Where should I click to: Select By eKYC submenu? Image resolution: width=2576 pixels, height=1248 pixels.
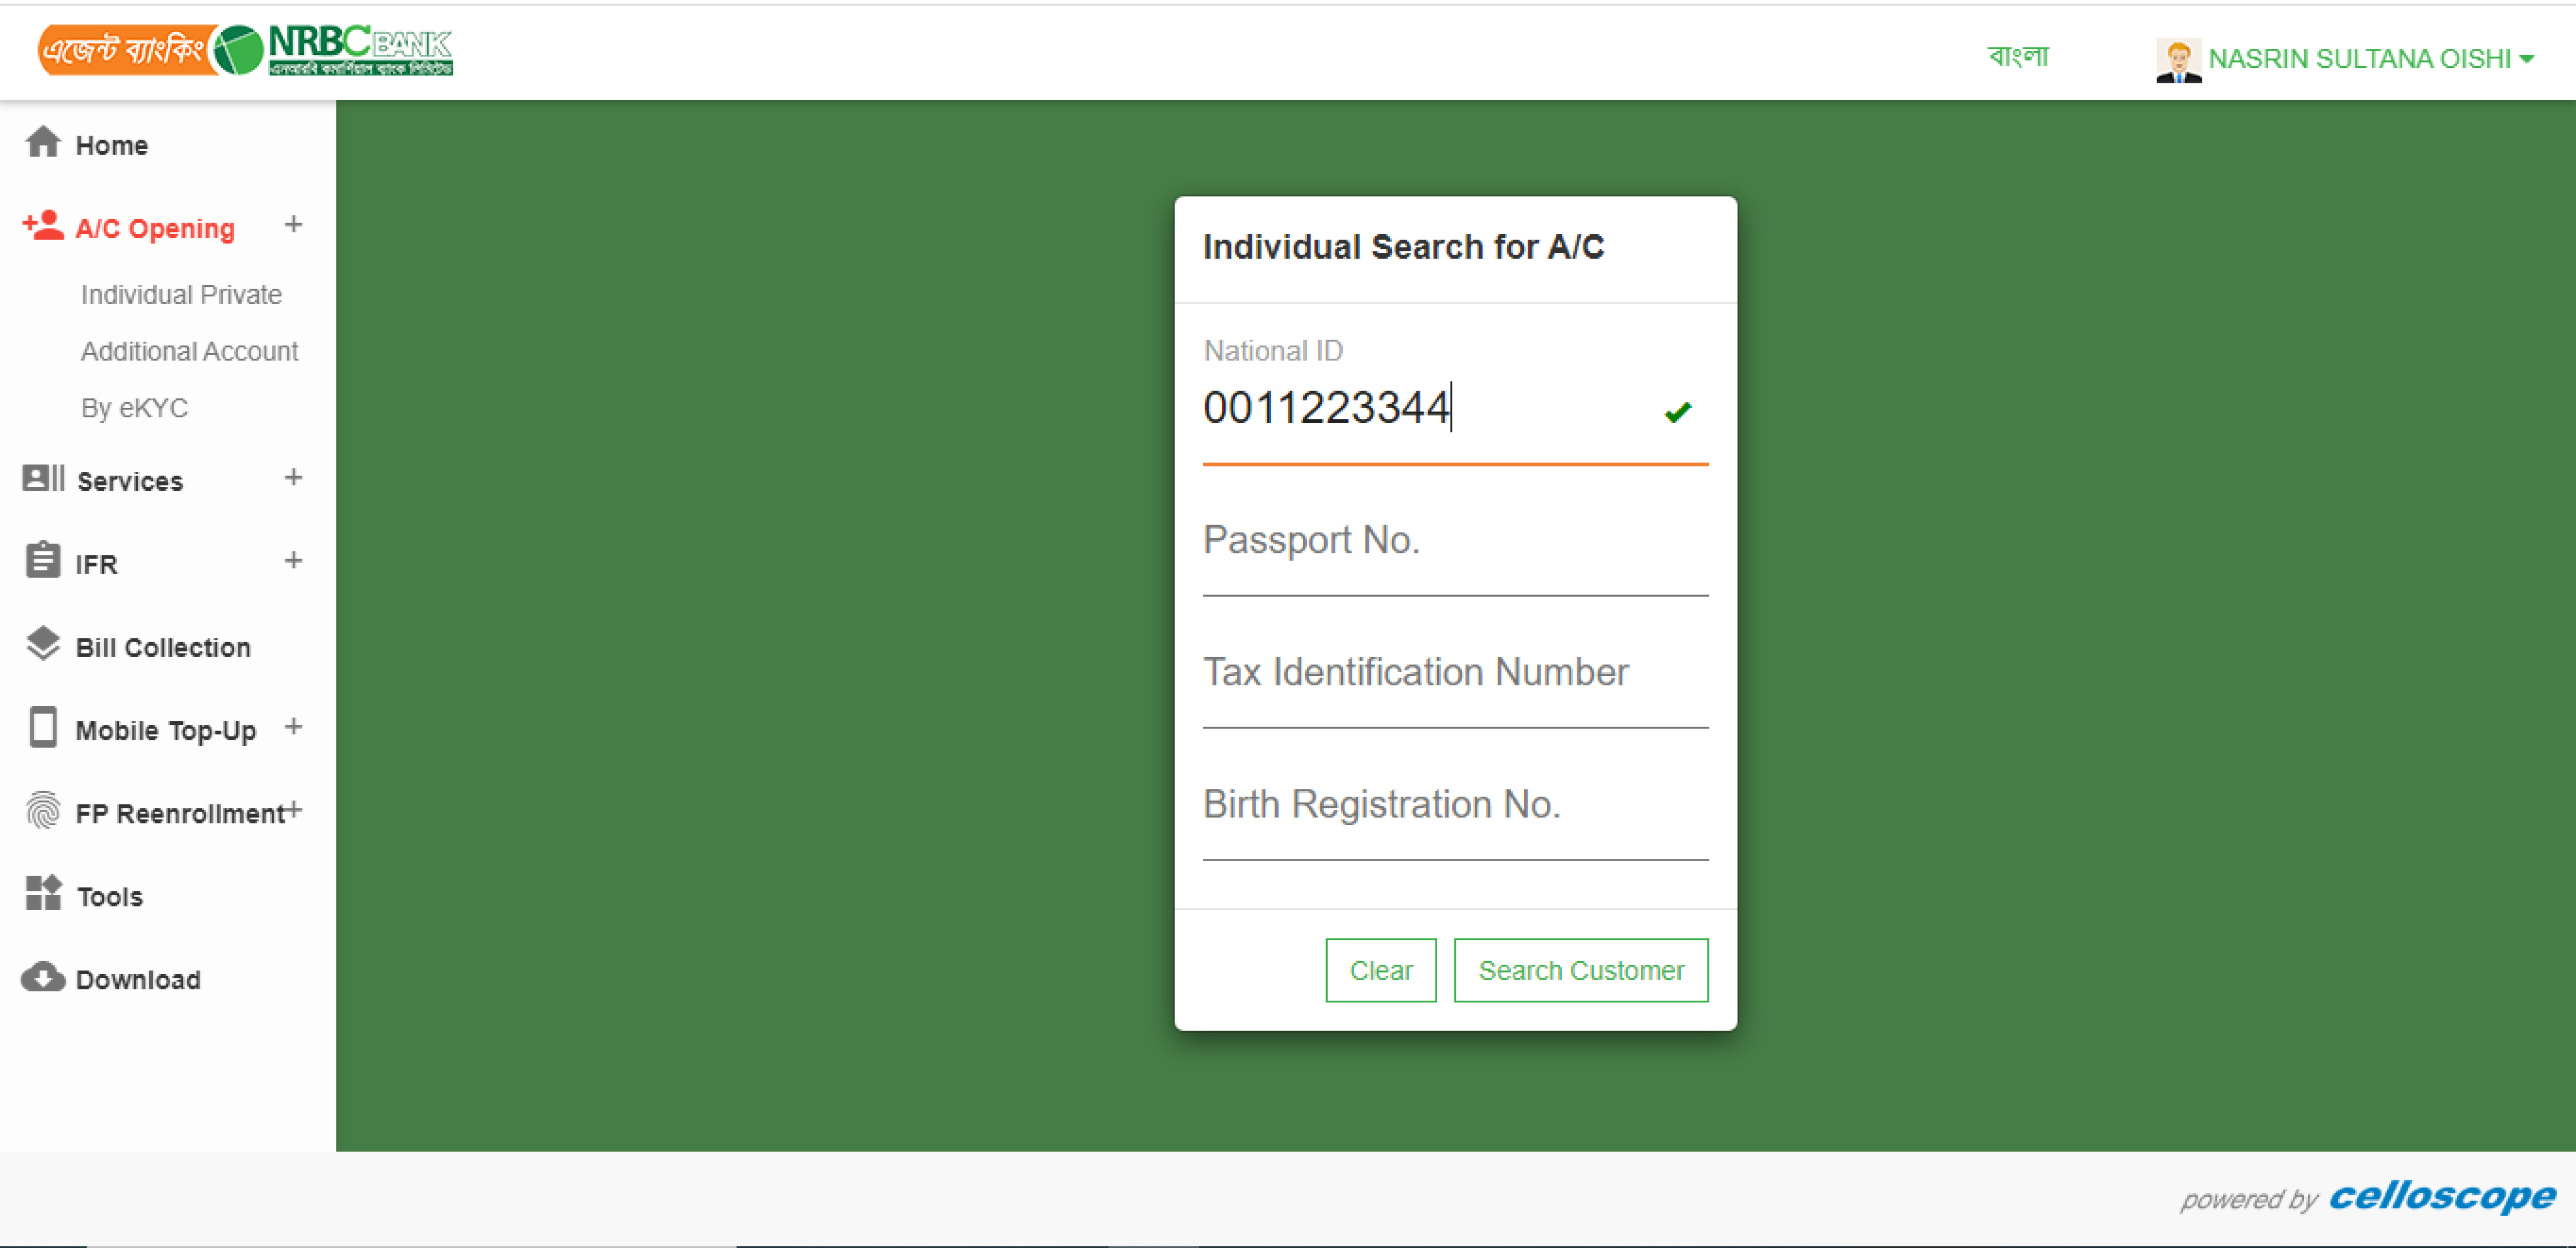coord(134,408)
